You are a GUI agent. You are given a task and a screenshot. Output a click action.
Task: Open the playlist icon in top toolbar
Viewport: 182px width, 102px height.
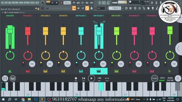coord(126,8)
